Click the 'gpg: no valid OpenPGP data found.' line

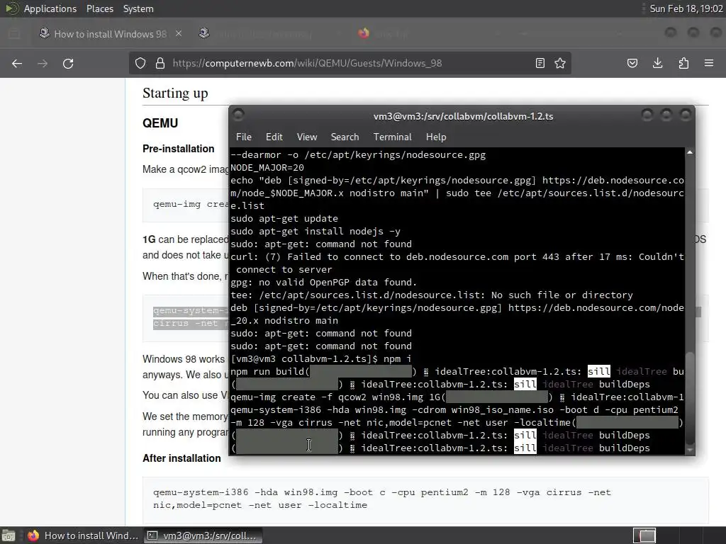(323, 282)
